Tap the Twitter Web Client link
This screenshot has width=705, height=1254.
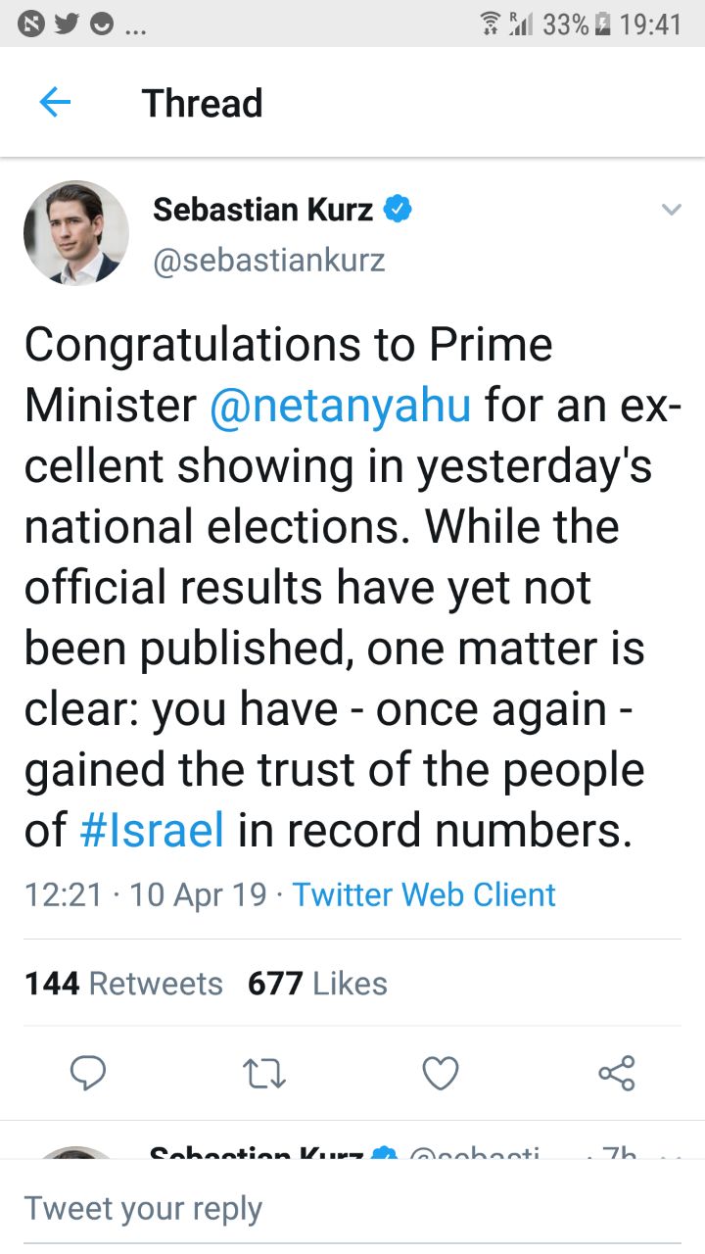click(x=424, y=894)
